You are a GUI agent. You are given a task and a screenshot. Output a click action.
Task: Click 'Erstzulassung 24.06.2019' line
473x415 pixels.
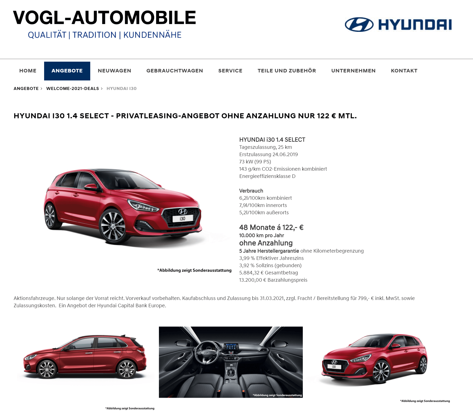click(x=268, y=154)
